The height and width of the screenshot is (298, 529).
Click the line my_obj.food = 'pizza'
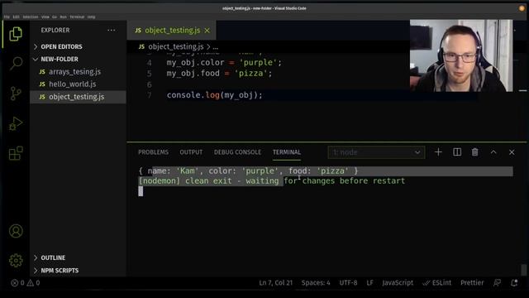pos(219,74)
